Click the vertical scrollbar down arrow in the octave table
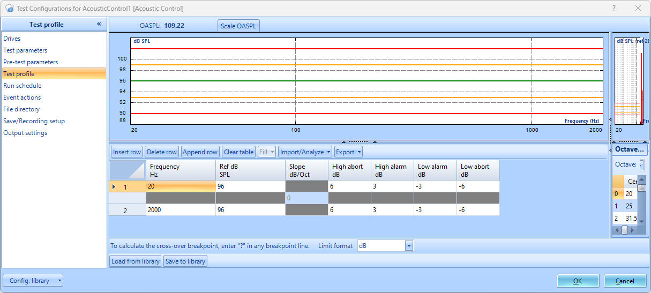The image size is (651, 293). pyautogui.click(x=641, y=222)
